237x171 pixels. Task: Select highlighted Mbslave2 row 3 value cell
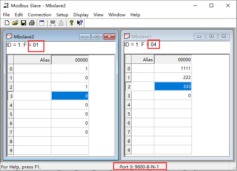click(x=70, y=96)
